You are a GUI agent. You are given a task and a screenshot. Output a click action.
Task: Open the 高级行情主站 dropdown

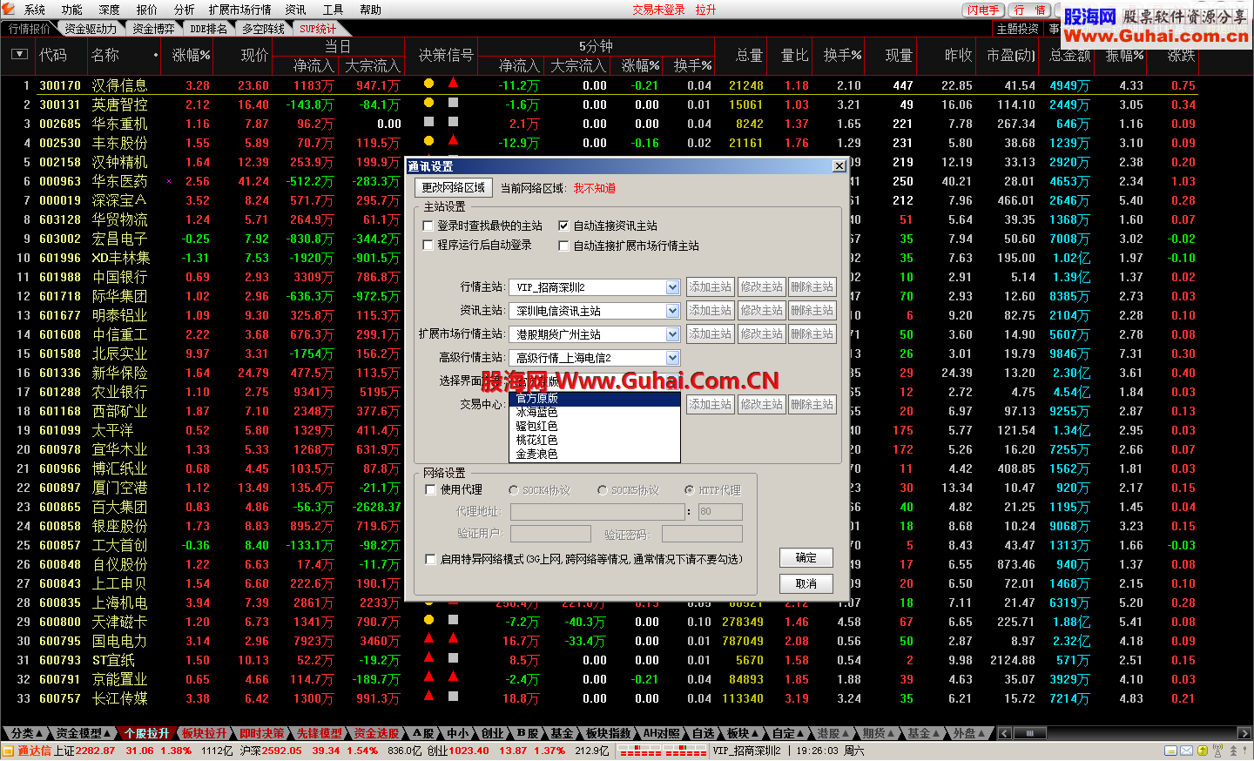[672, 357]
